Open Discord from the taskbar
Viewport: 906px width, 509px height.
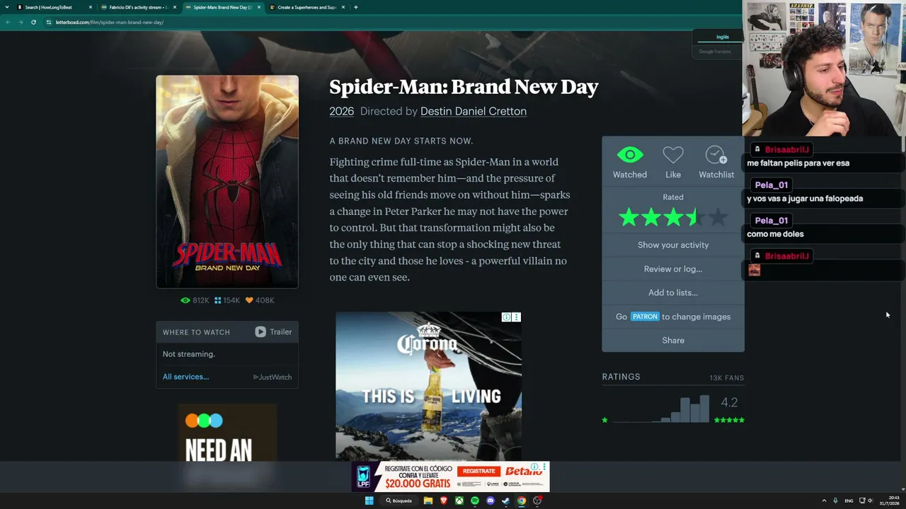pos(491,501)
